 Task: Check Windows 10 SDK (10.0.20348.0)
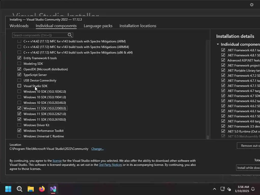(x=19, y=103)
